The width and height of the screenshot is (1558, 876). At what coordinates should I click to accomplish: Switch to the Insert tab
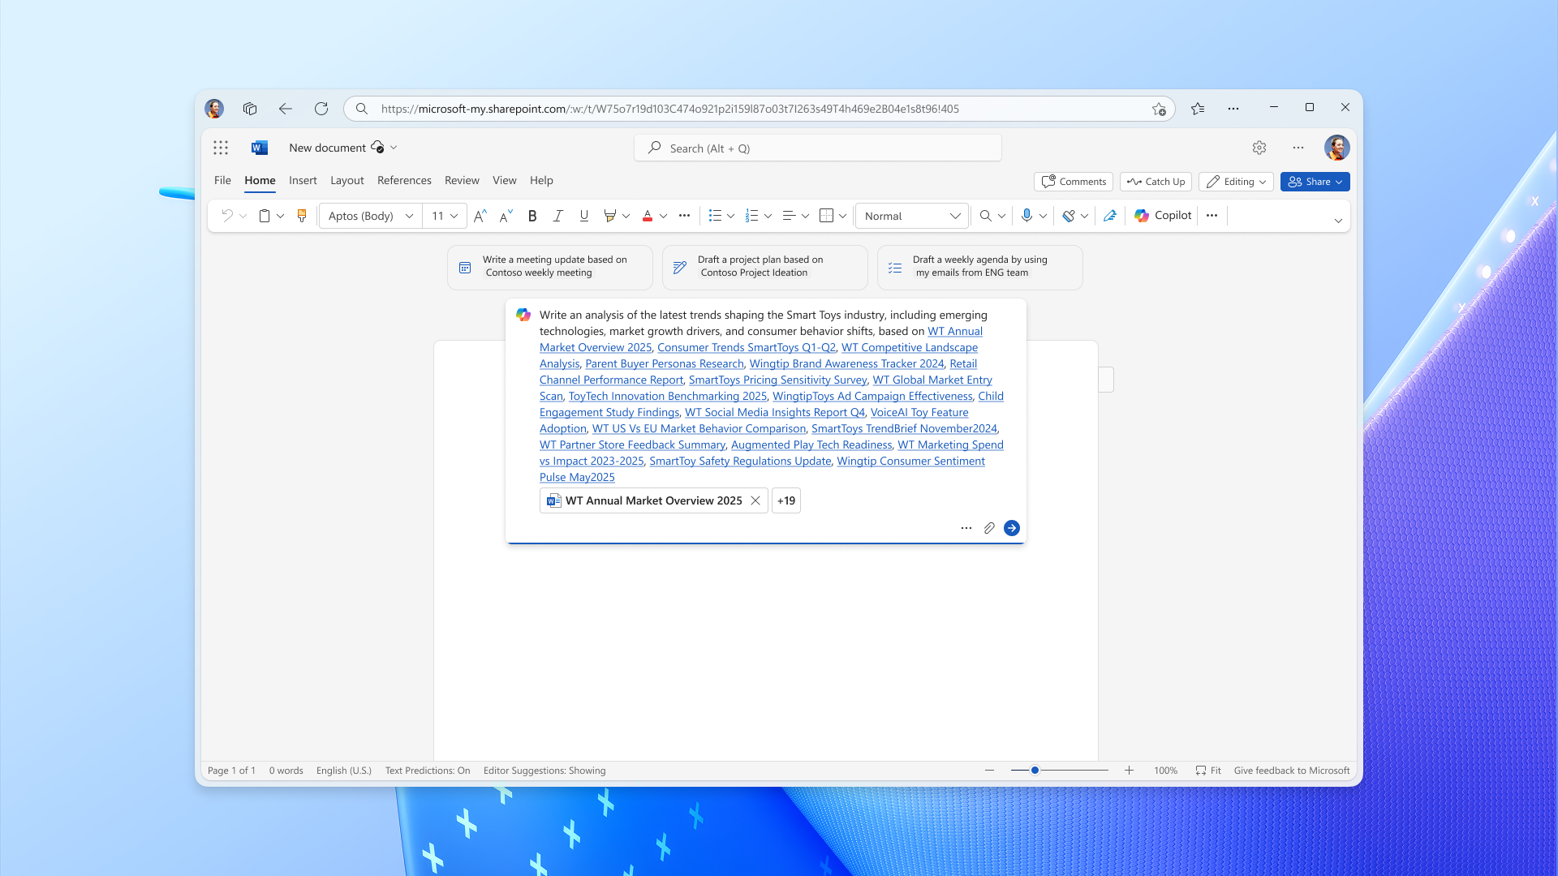pos(303,180)
